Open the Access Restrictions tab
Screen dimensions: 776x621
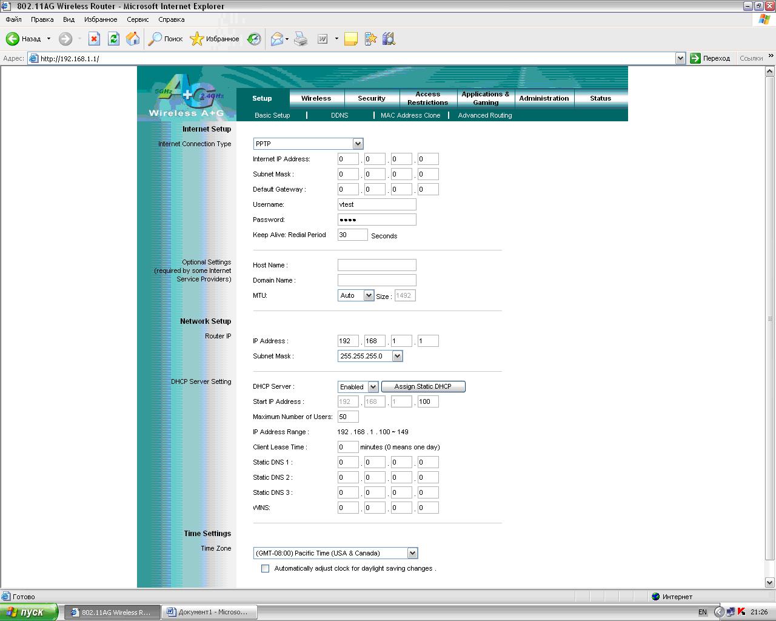click(427, 98)
